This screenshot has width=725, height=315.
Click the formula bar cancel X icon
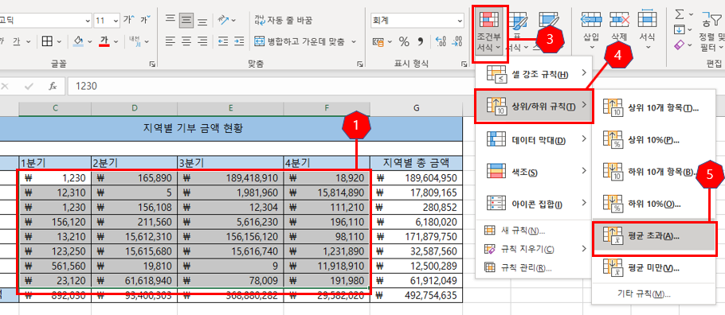coord(5,86)
